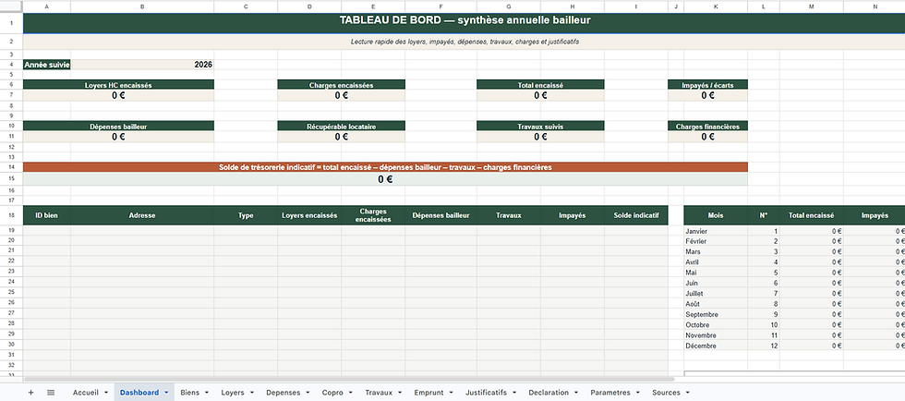This screenshot has width=905, height=401.
Task: Click the Mois column header
Action: pos(716,215)
